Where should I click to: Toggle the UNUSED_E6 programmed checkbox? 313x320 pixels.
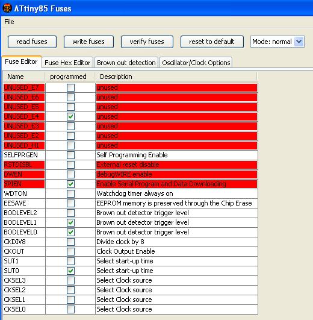tap(70, 98)
